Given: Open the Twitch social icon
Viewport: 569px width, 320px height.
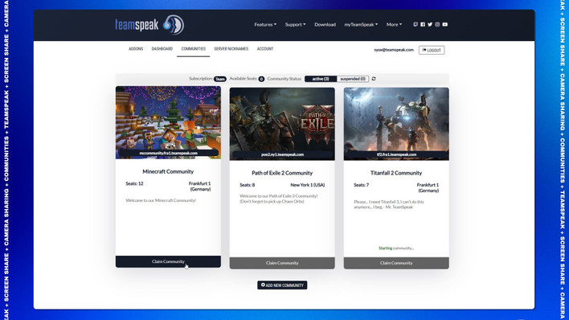Looking at the screenshot, I should tap(415, 24).
